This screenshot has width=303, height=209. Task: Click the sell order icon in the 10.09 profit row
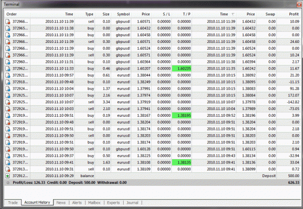click(x=8, y=22)
